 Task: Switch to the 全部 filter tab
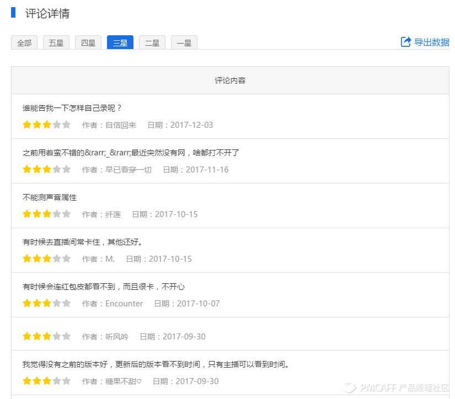24,42
